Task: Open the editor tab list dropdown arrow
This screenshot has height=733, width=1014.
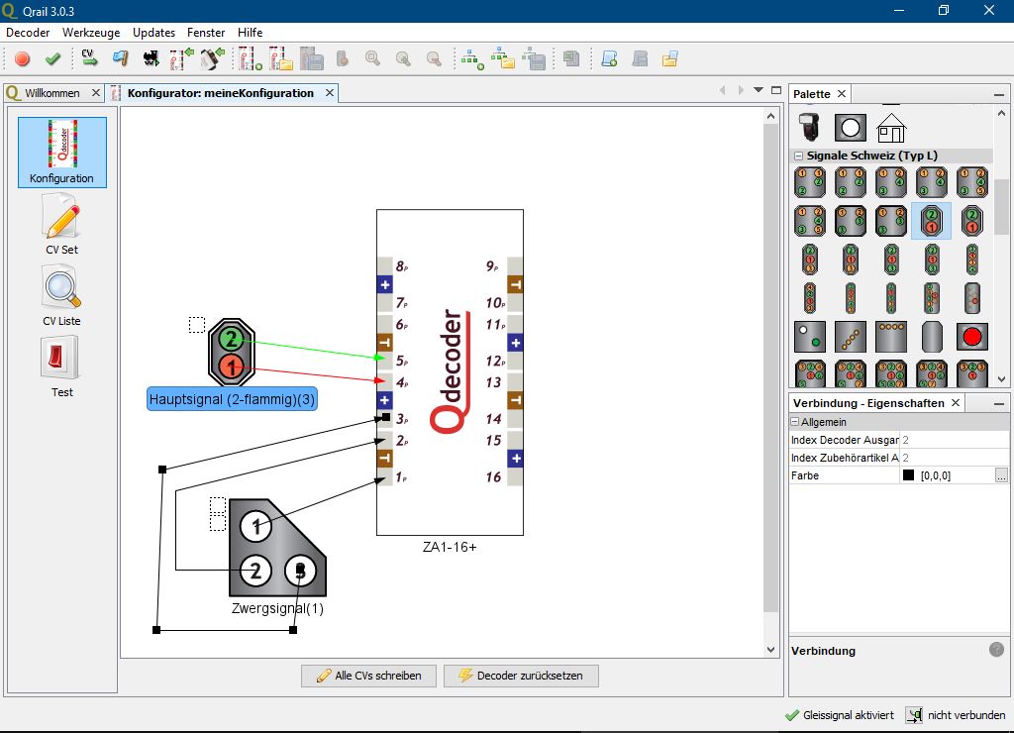Action: point(759,90)
